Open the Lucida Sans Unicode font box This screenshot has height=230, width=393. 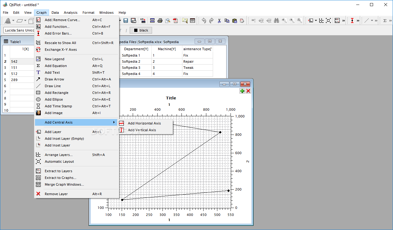pyautogui.click(x=19, y=30)
